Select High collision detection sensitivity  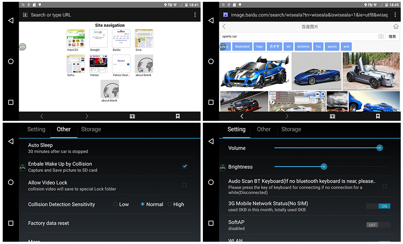pyautogui.click(x=170, y=204)
